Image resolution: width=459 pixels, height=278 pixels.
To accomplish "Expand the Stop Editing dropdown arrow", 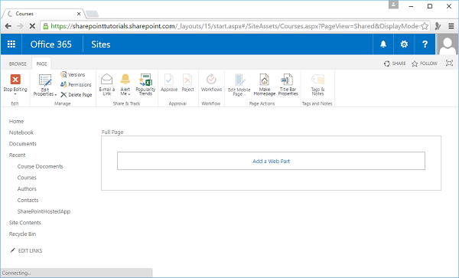I will pyautogui.click(x=15, y=94).
